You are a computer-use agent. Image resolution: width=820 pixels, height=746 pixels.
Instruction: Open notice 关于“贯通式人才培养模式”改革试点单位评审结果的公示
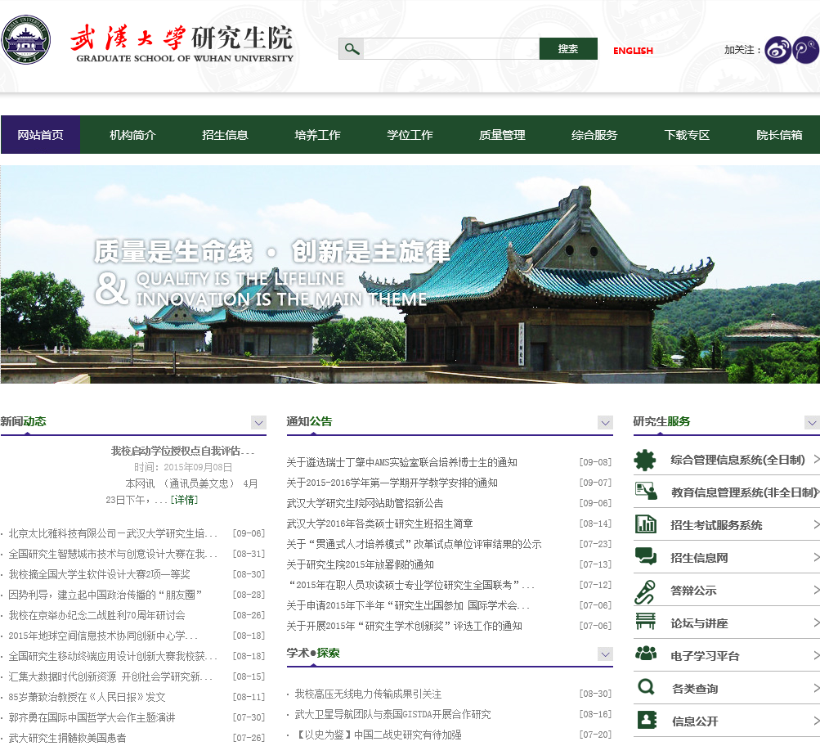click(x=414, y=543)
